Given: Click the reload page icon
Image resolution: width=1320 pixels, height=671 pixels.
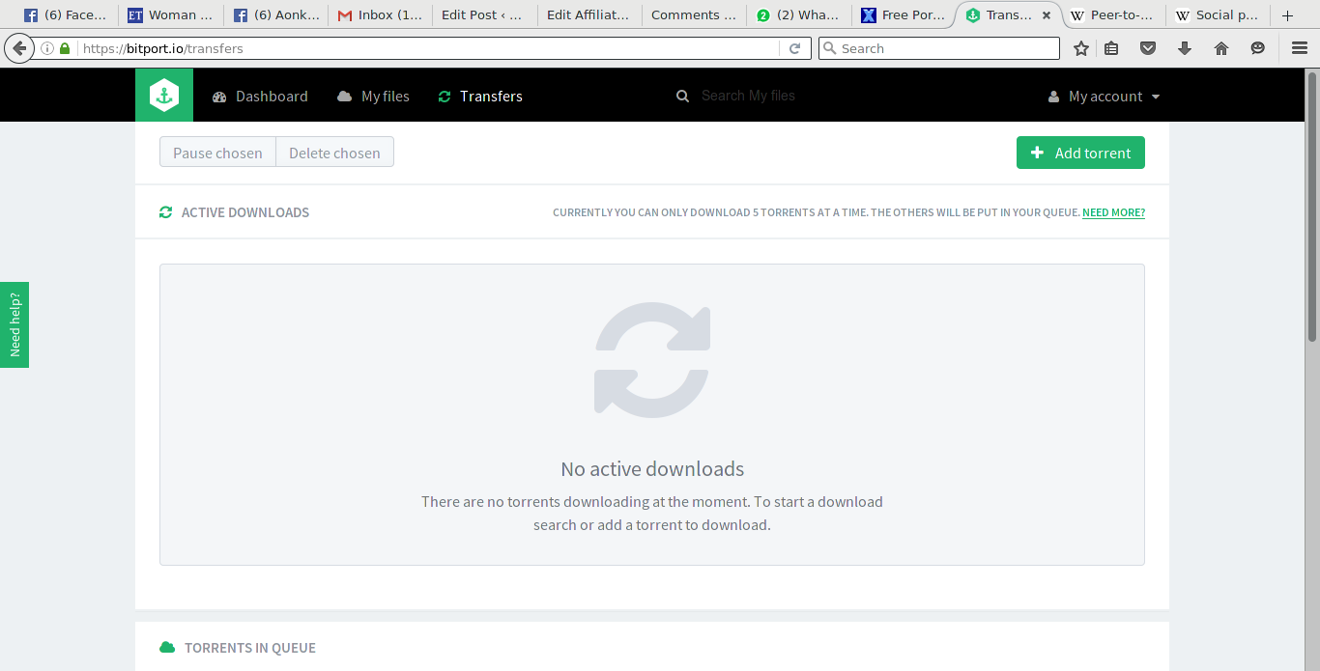Looking at the screenshot, I should 795,48.
